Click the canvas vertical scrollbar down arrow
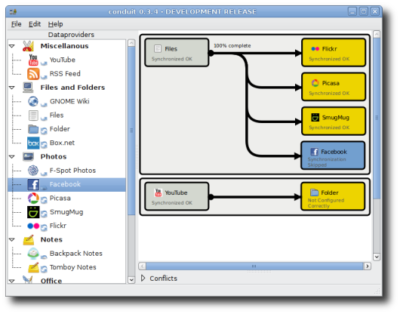 click(x=377, y=257)
